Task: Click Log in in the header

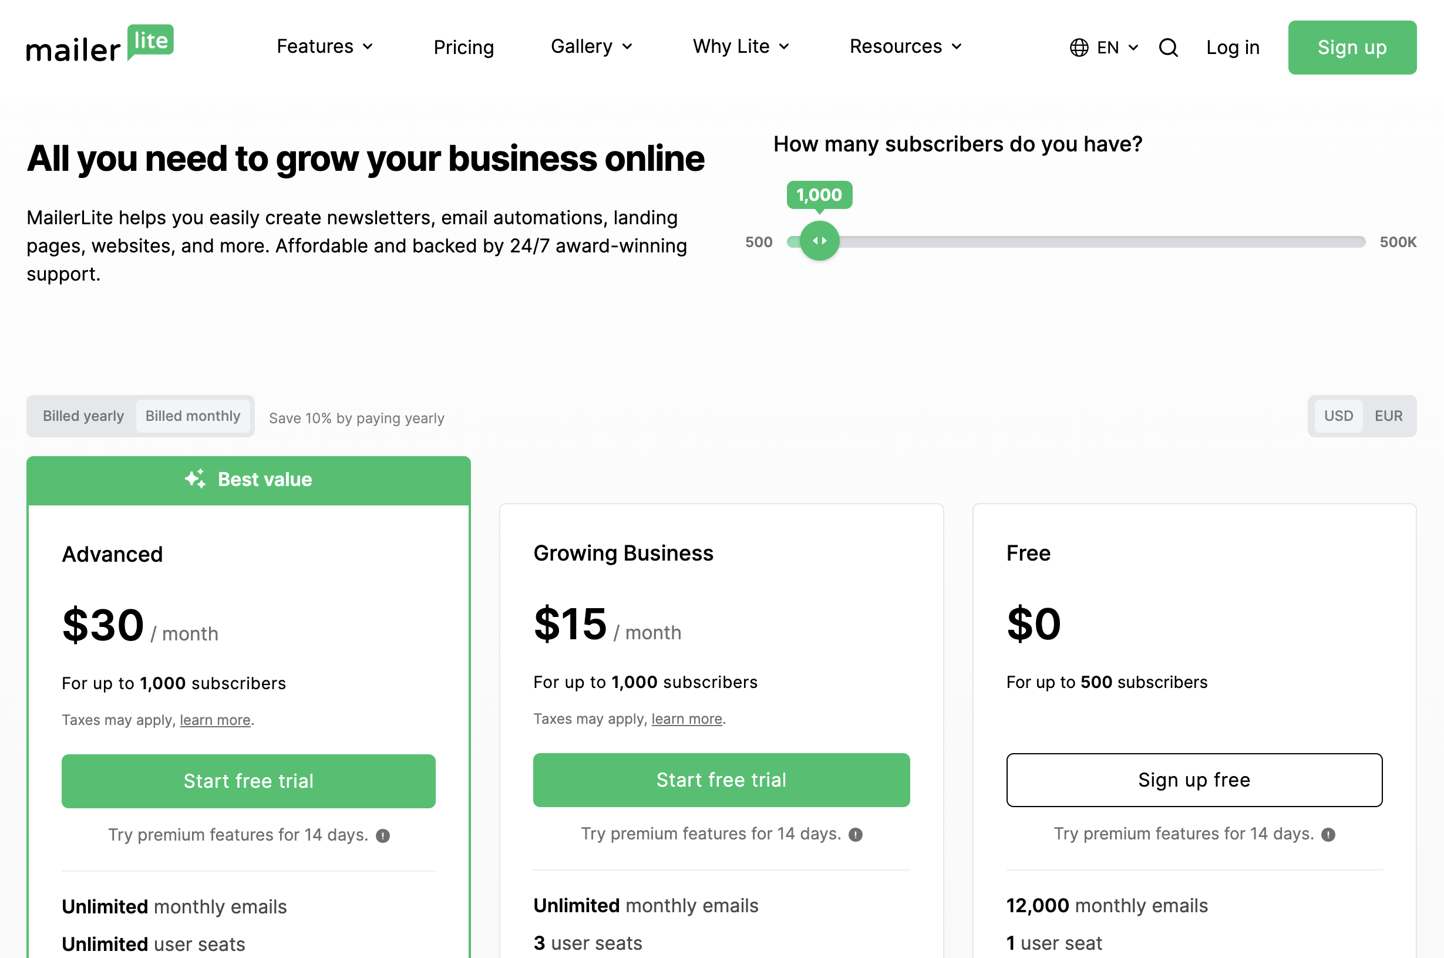Action: click(1232, 48)
